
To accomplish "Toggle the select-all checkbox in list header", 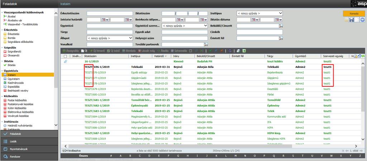I will pos(65,56).
